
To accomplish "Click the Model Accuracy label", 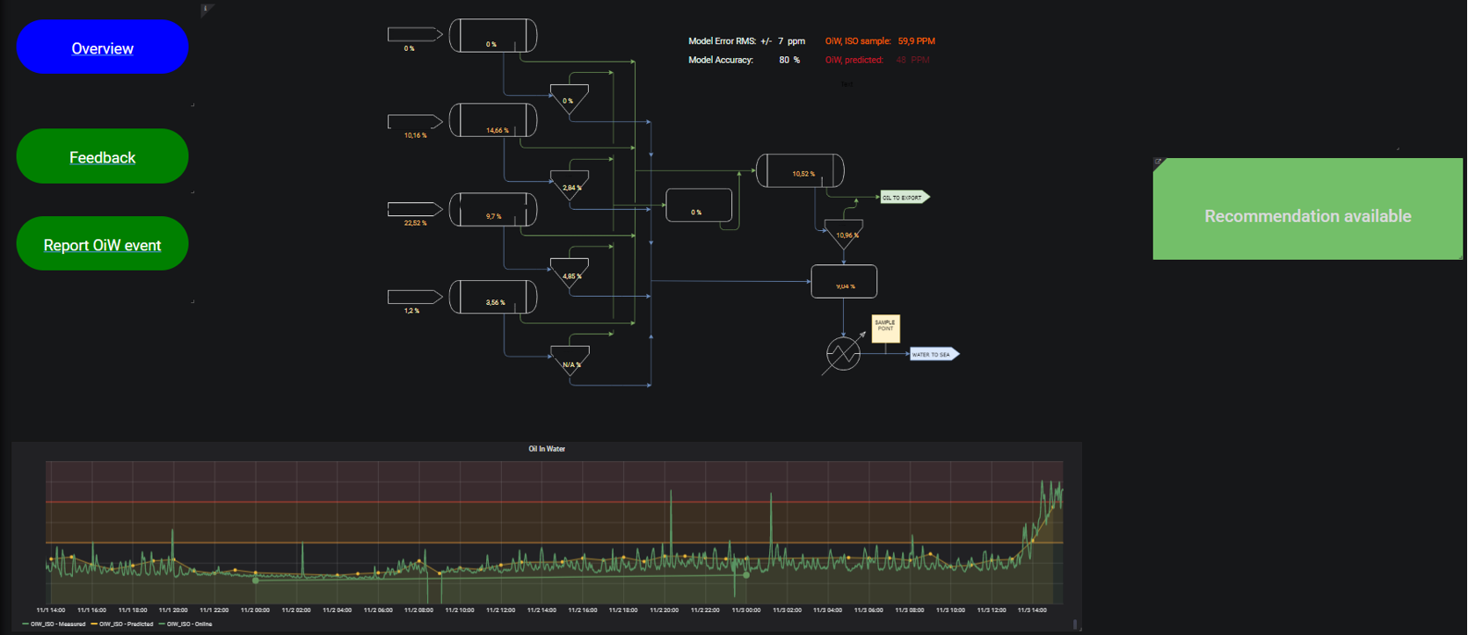I will point(721,60).
